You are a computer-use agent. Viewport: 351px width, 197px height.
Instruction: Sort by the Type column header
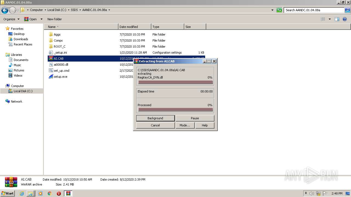168,27
